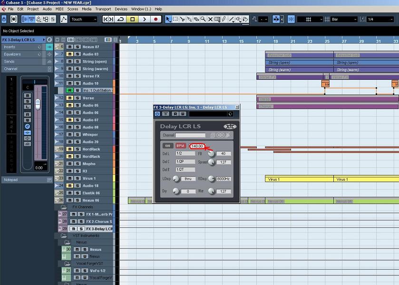Select the Split scissors tool

(x=182, y=19)
